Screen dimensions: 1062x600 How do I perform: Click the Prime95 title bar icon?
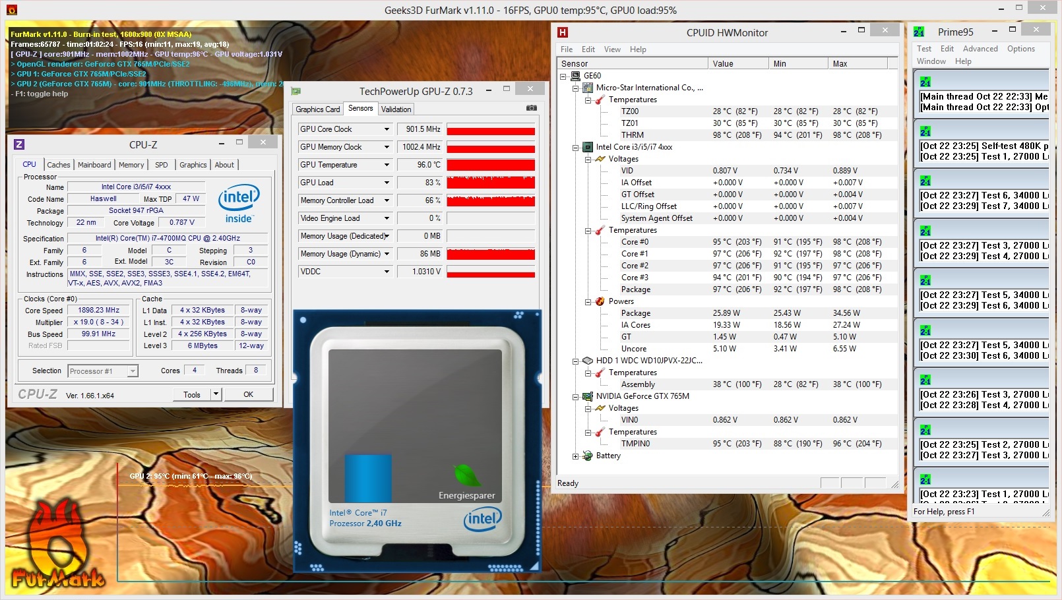tap(919, 32)
